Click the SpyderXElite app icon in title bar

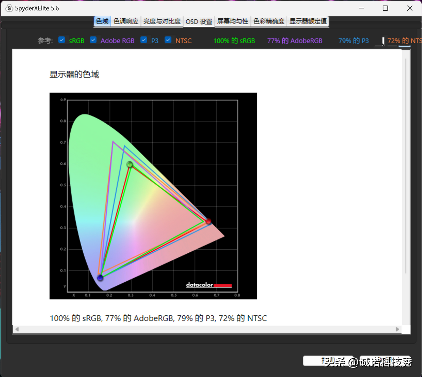[9, 8]
